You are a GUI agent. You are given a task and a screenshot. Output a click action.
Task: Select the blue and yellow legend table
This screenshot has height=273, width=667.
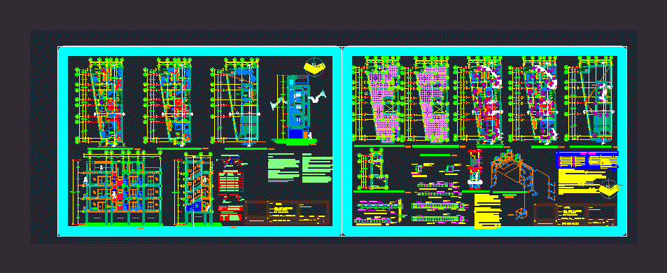tap(587, 160)
